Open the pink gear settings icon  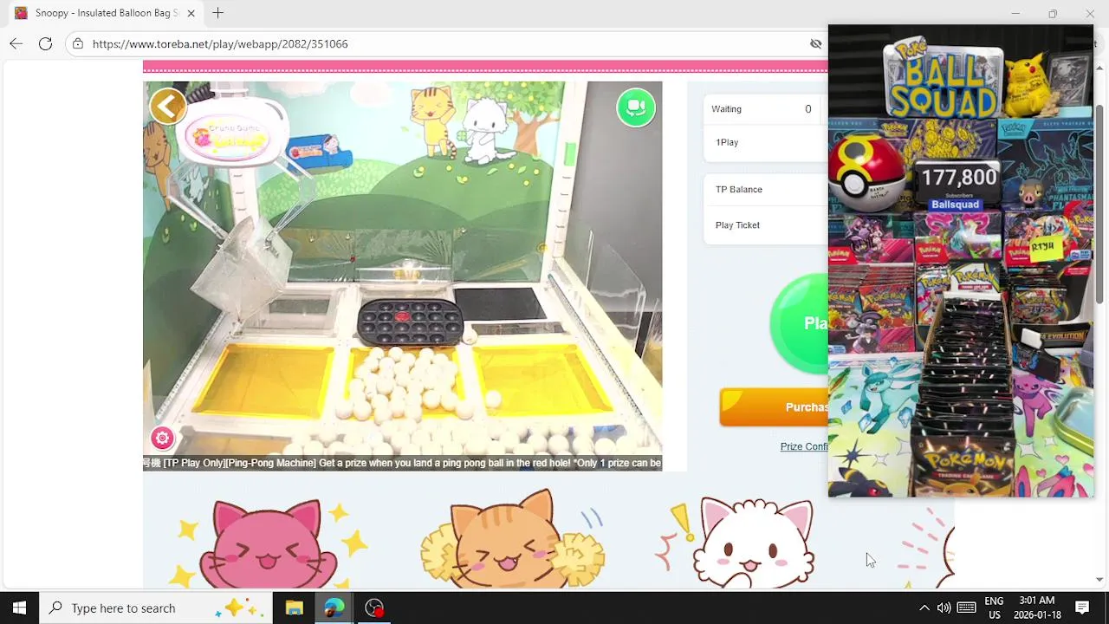(162, 438)
